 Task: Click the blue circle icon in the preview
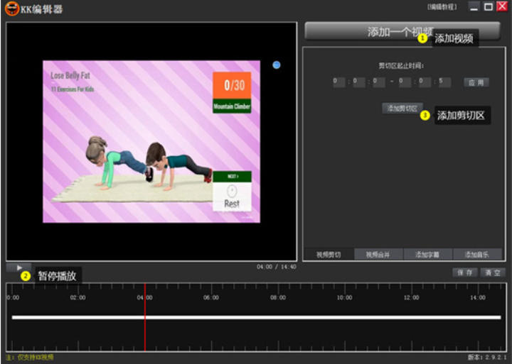click(277, 65)
